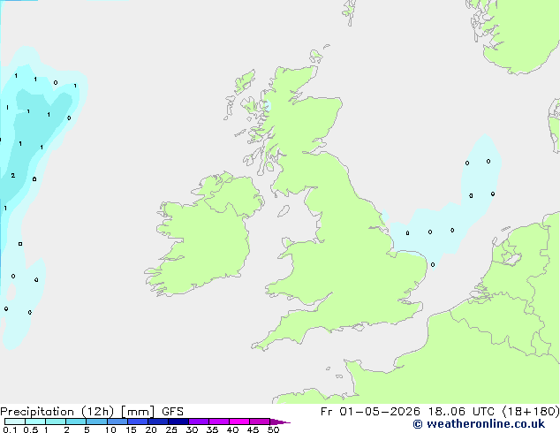Select the 35–40 mm violet legend swatch
This screenshot has height=433, width=560.
[x=219, y=422]
